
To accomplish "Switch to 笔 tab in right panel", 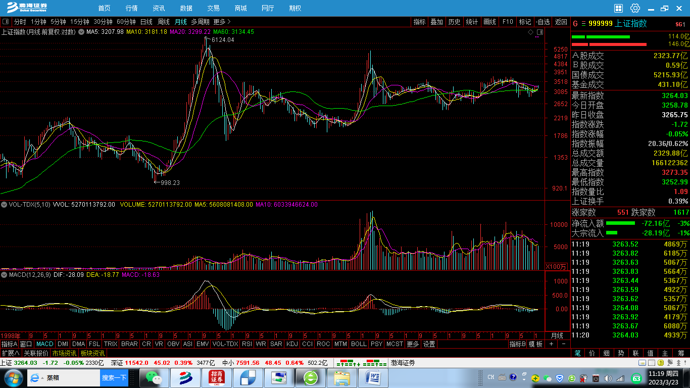I will pos(577,353).
